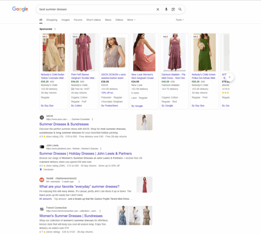Screen dimensions: 261x234
Task: Switch to the Shopping tab
Action: pyautogui.click(x=52, y=20)
